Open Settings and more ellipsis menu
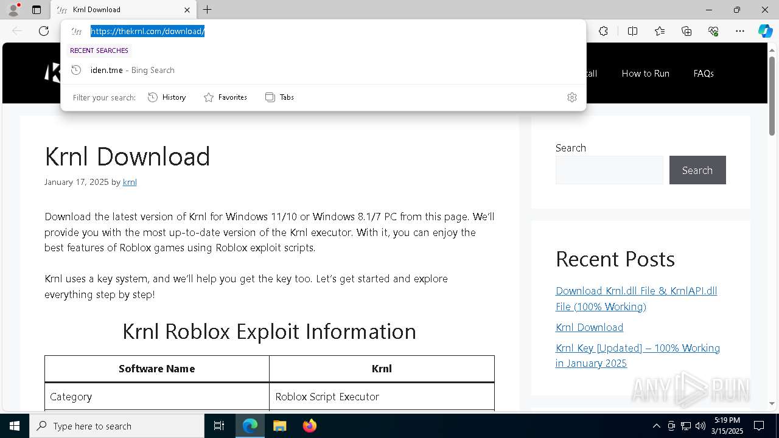Screen dimensions: 779x438 (740, 31)
